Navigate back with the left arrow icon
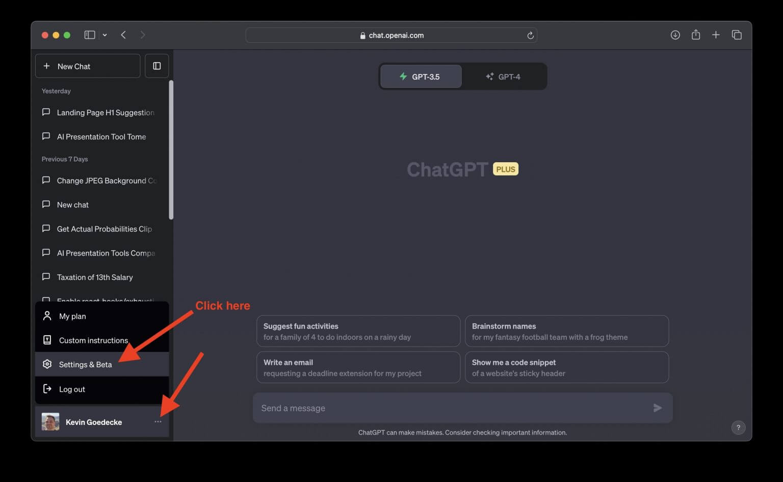Viewport: 783px width, 482px height. point(123,35)
